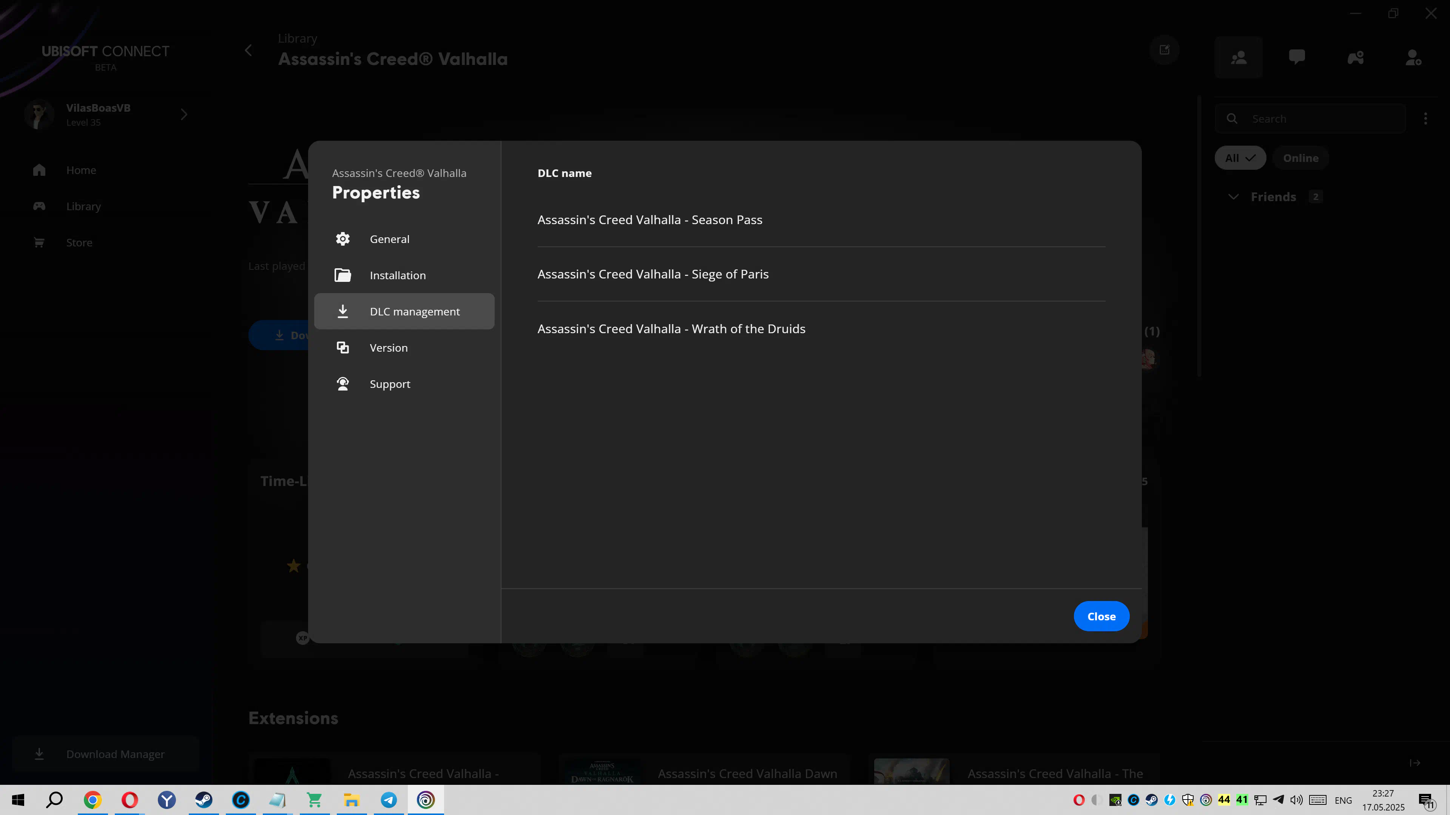Open notification center icon

(x=1426, y=800)
